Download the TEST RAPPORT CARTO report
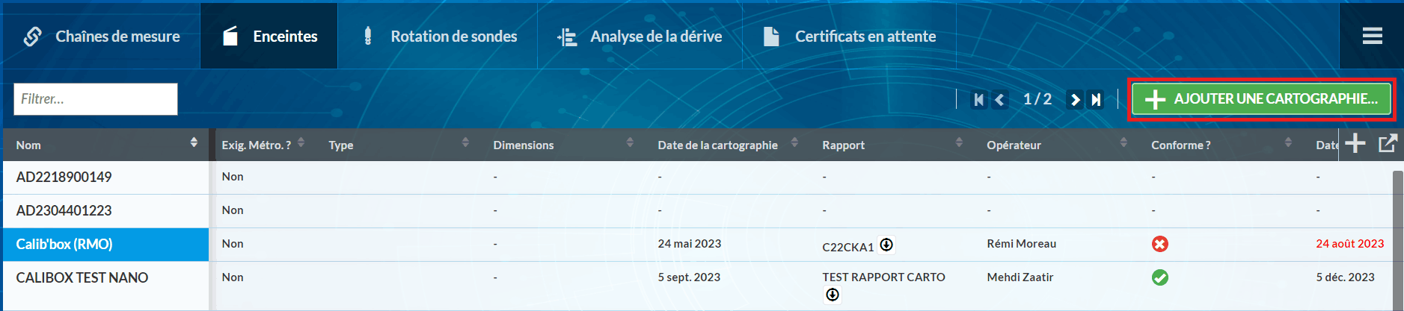The image size is (1404, 311). (833, 295)
